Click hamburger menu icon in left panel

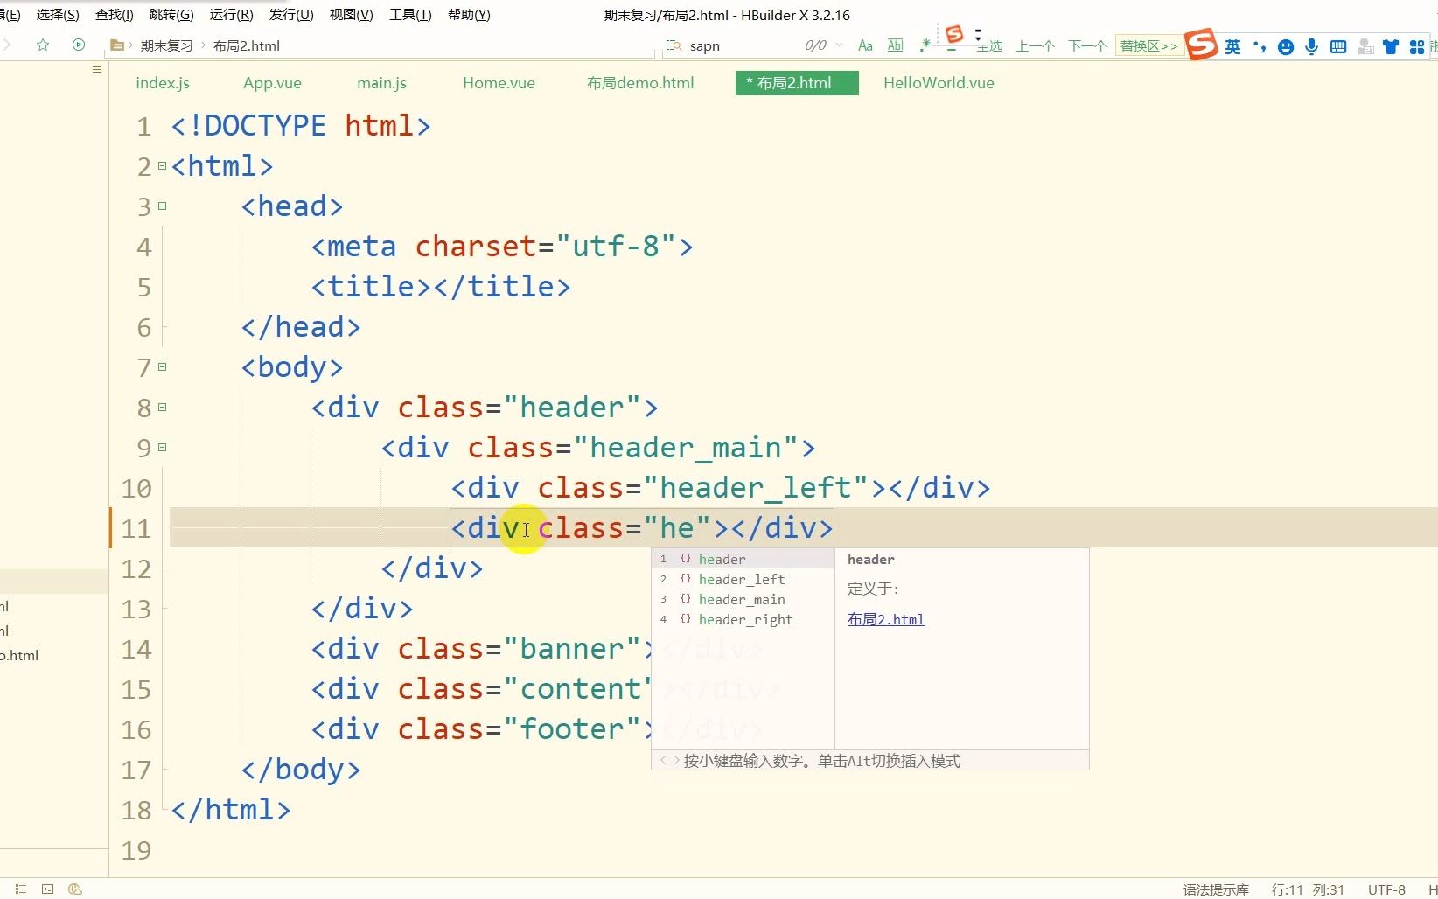97,69
